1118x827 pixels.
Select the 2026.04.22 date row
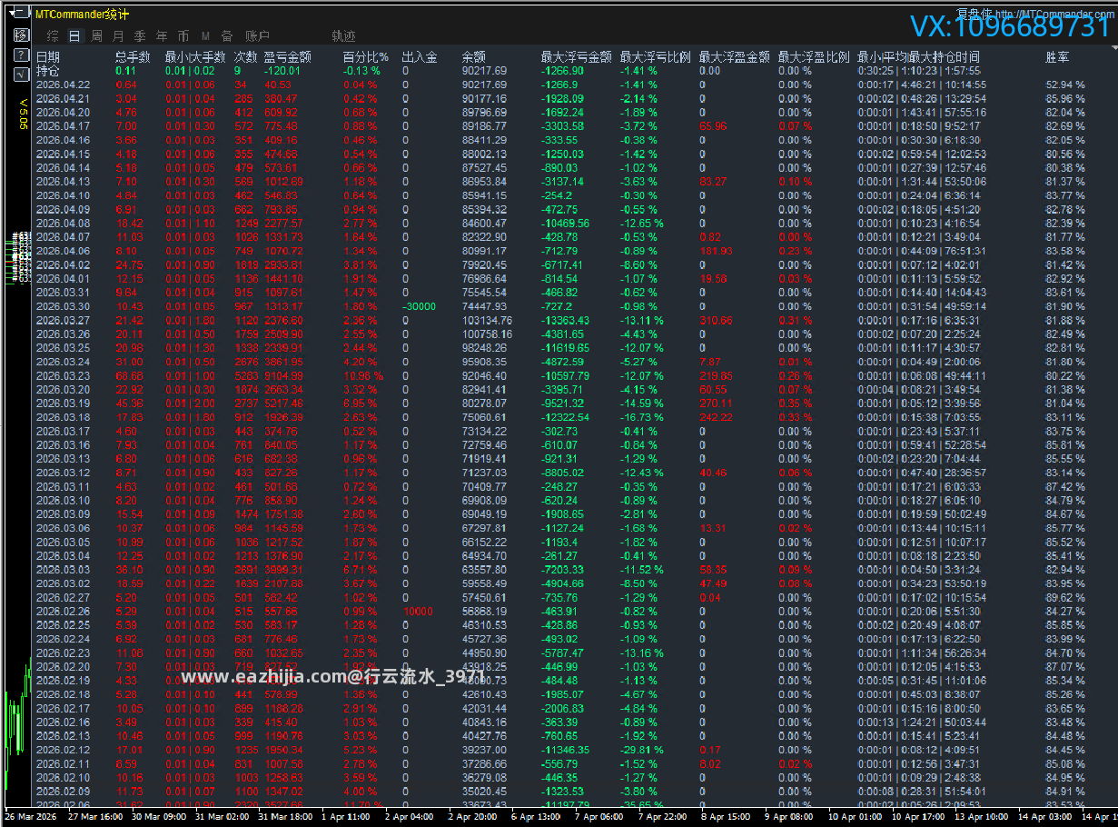point(63,85)
